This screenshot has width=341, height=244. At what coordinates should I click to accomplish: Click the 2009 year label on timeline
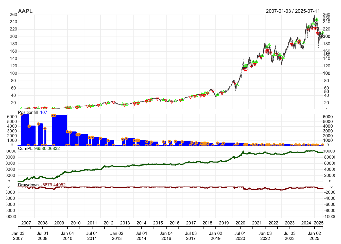pyautogui.click(x=59, y=223)
